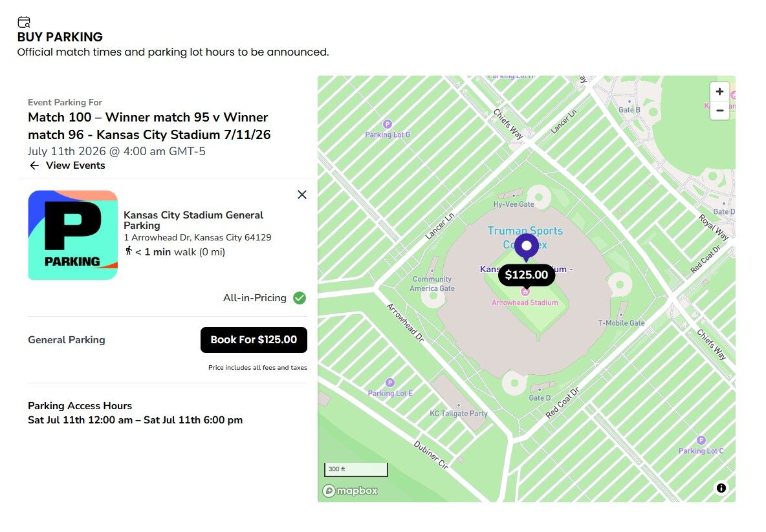Open the View Events page
Image resolution: width=766 pixels, height=532 pixels.
74,165
